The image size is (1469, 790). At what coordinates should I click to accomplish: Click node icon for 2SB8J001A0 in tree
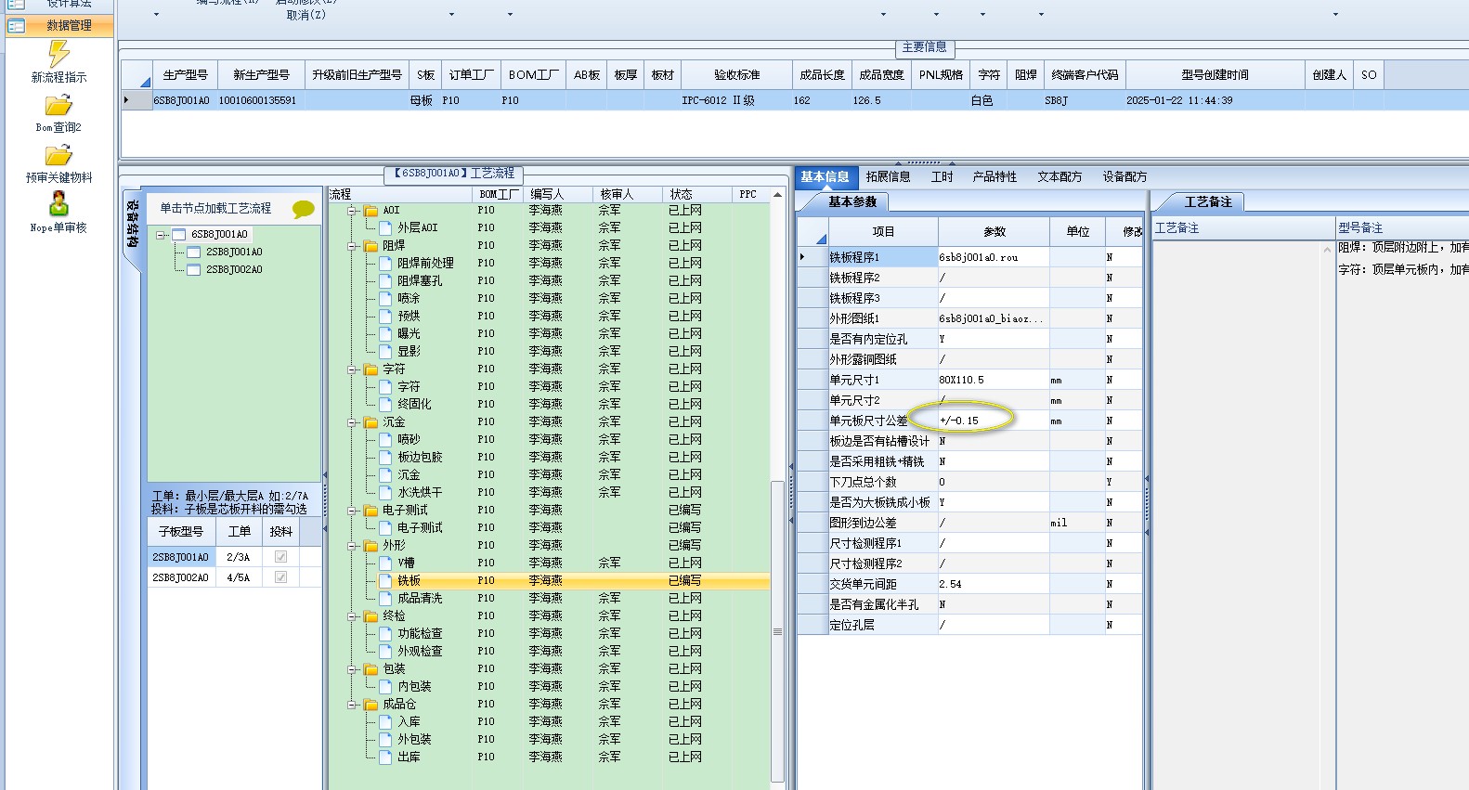[x=194, y=253]
